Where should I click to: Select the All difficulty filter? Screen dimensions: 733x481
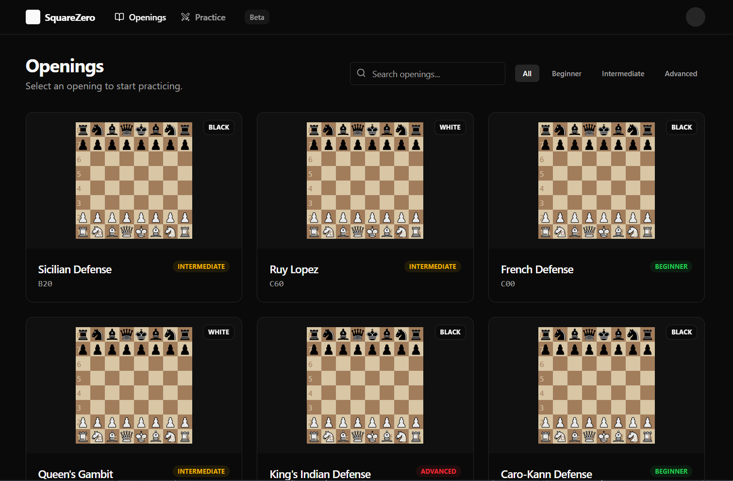coord(527,74)
